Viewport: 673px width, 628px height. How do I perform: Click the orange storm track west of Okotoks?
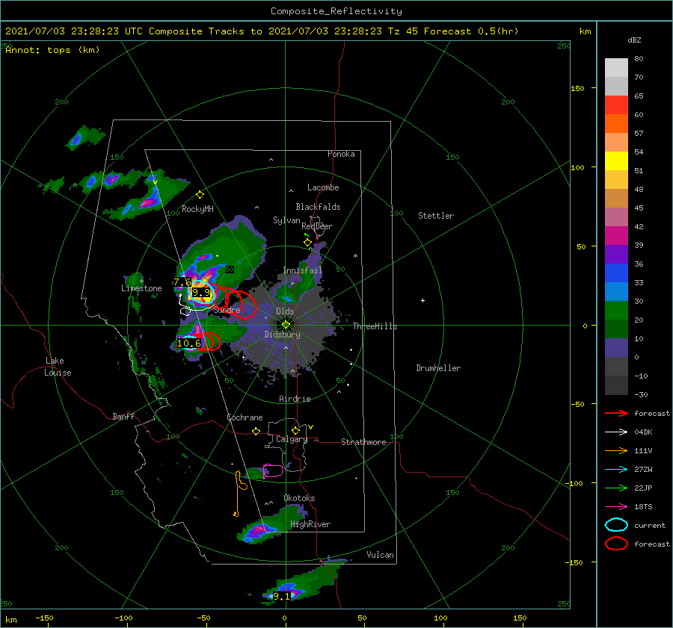pyautogui.click(x=239, y=493)
